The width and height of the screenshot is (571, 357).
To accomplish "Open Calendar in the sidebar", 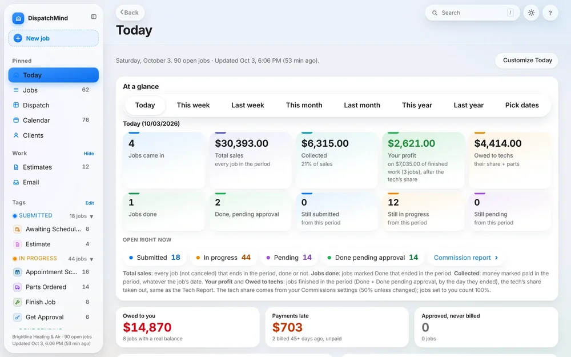I will tap(54, 120).
